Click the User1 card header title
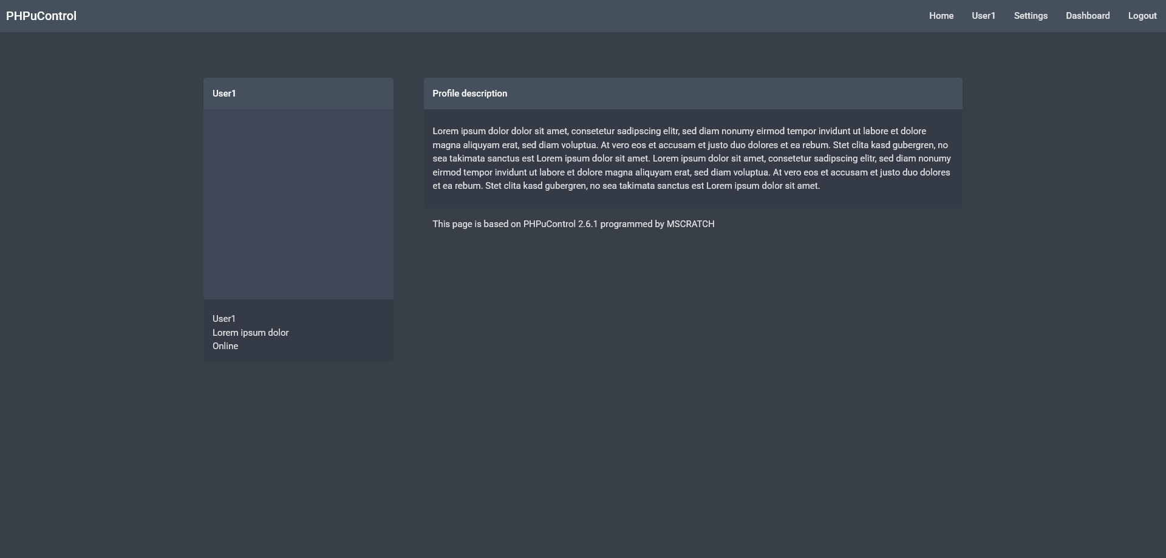This screenshot has height=558, width=1166. pyautogui.click(x=224, y=94)
